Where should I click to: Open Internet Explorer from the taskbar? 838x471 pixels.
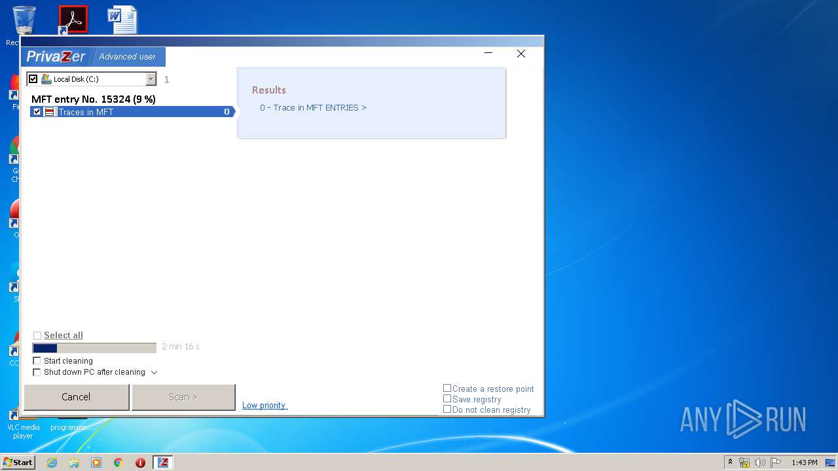(x=52, y=462)
